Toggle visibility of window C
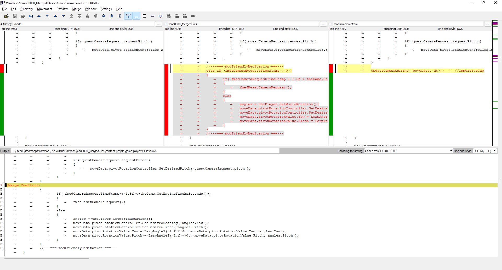This screenshot has width=502, height=270. point(185,16)
